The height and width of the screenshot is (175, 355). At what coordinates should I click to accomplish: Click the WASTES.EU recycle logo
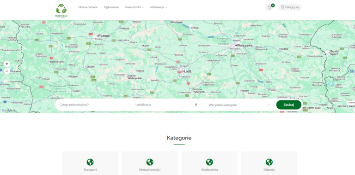coord(61,11)
